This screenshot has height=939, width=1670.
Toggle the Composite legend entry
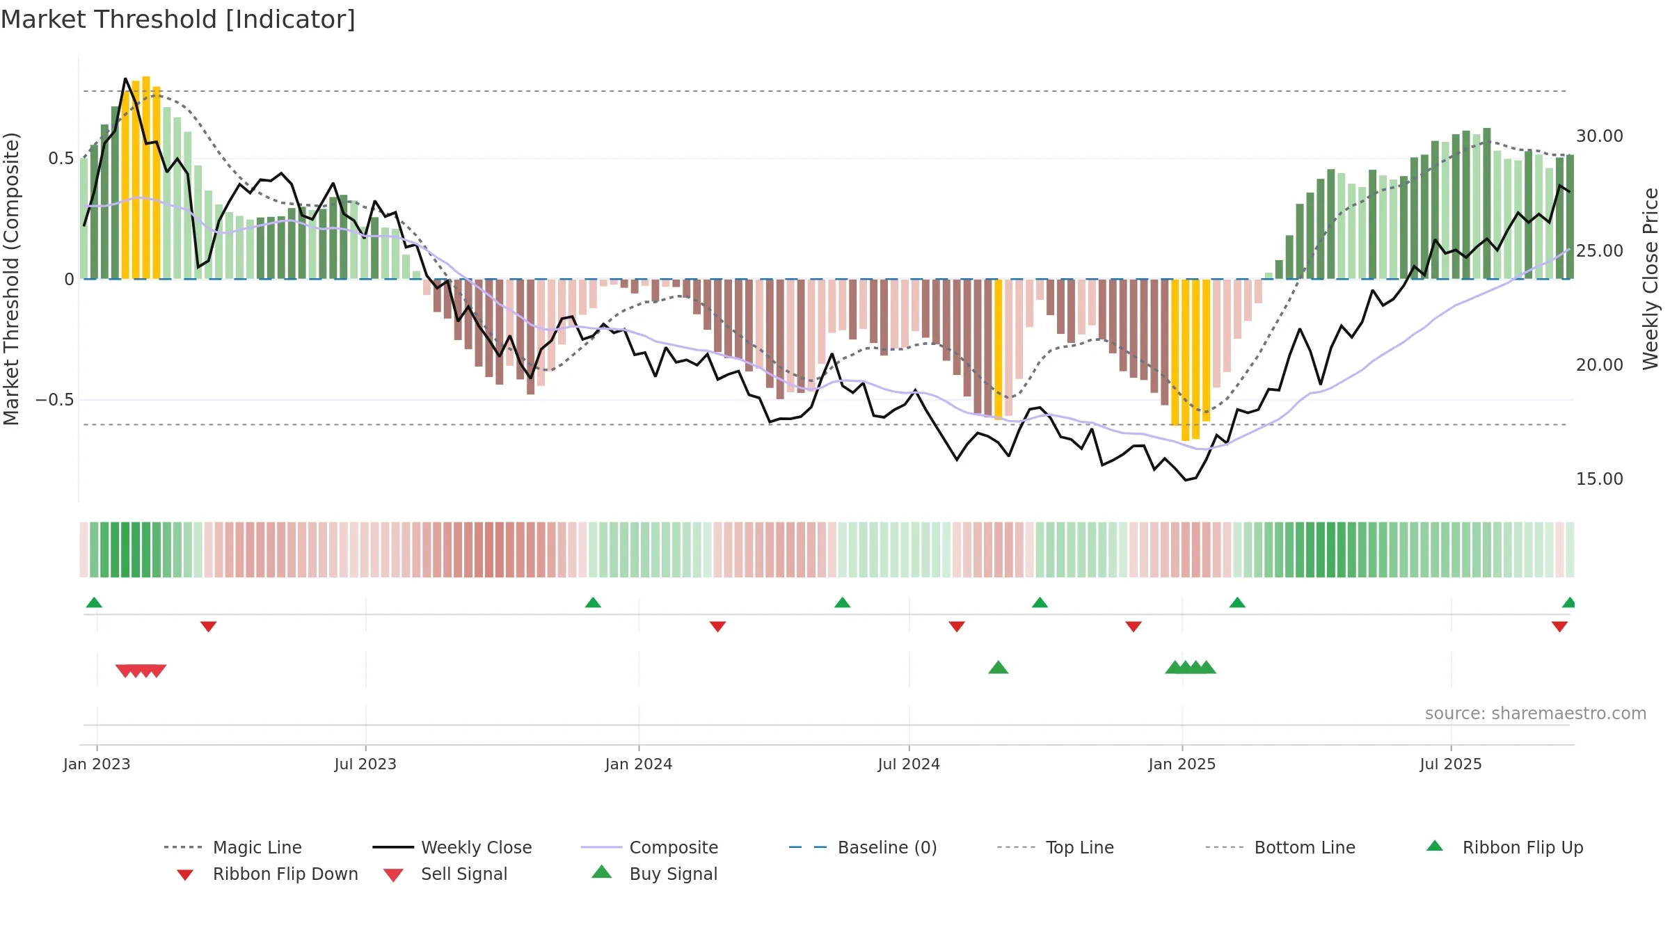649,847
